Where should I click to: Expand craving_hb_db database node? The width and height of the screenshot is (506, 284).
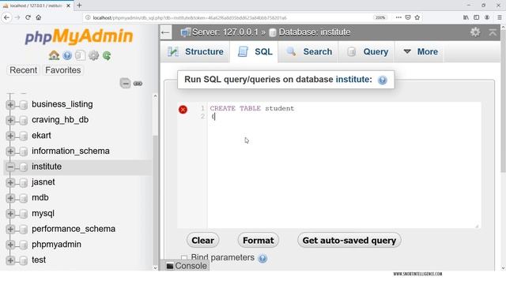10,120
